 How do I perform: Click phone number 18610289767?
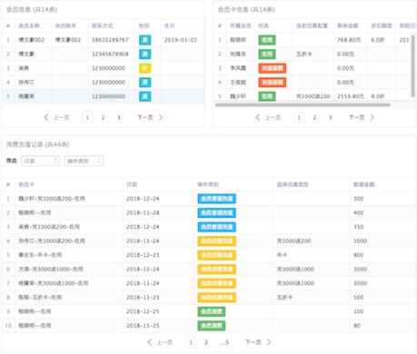coord(110,40)
